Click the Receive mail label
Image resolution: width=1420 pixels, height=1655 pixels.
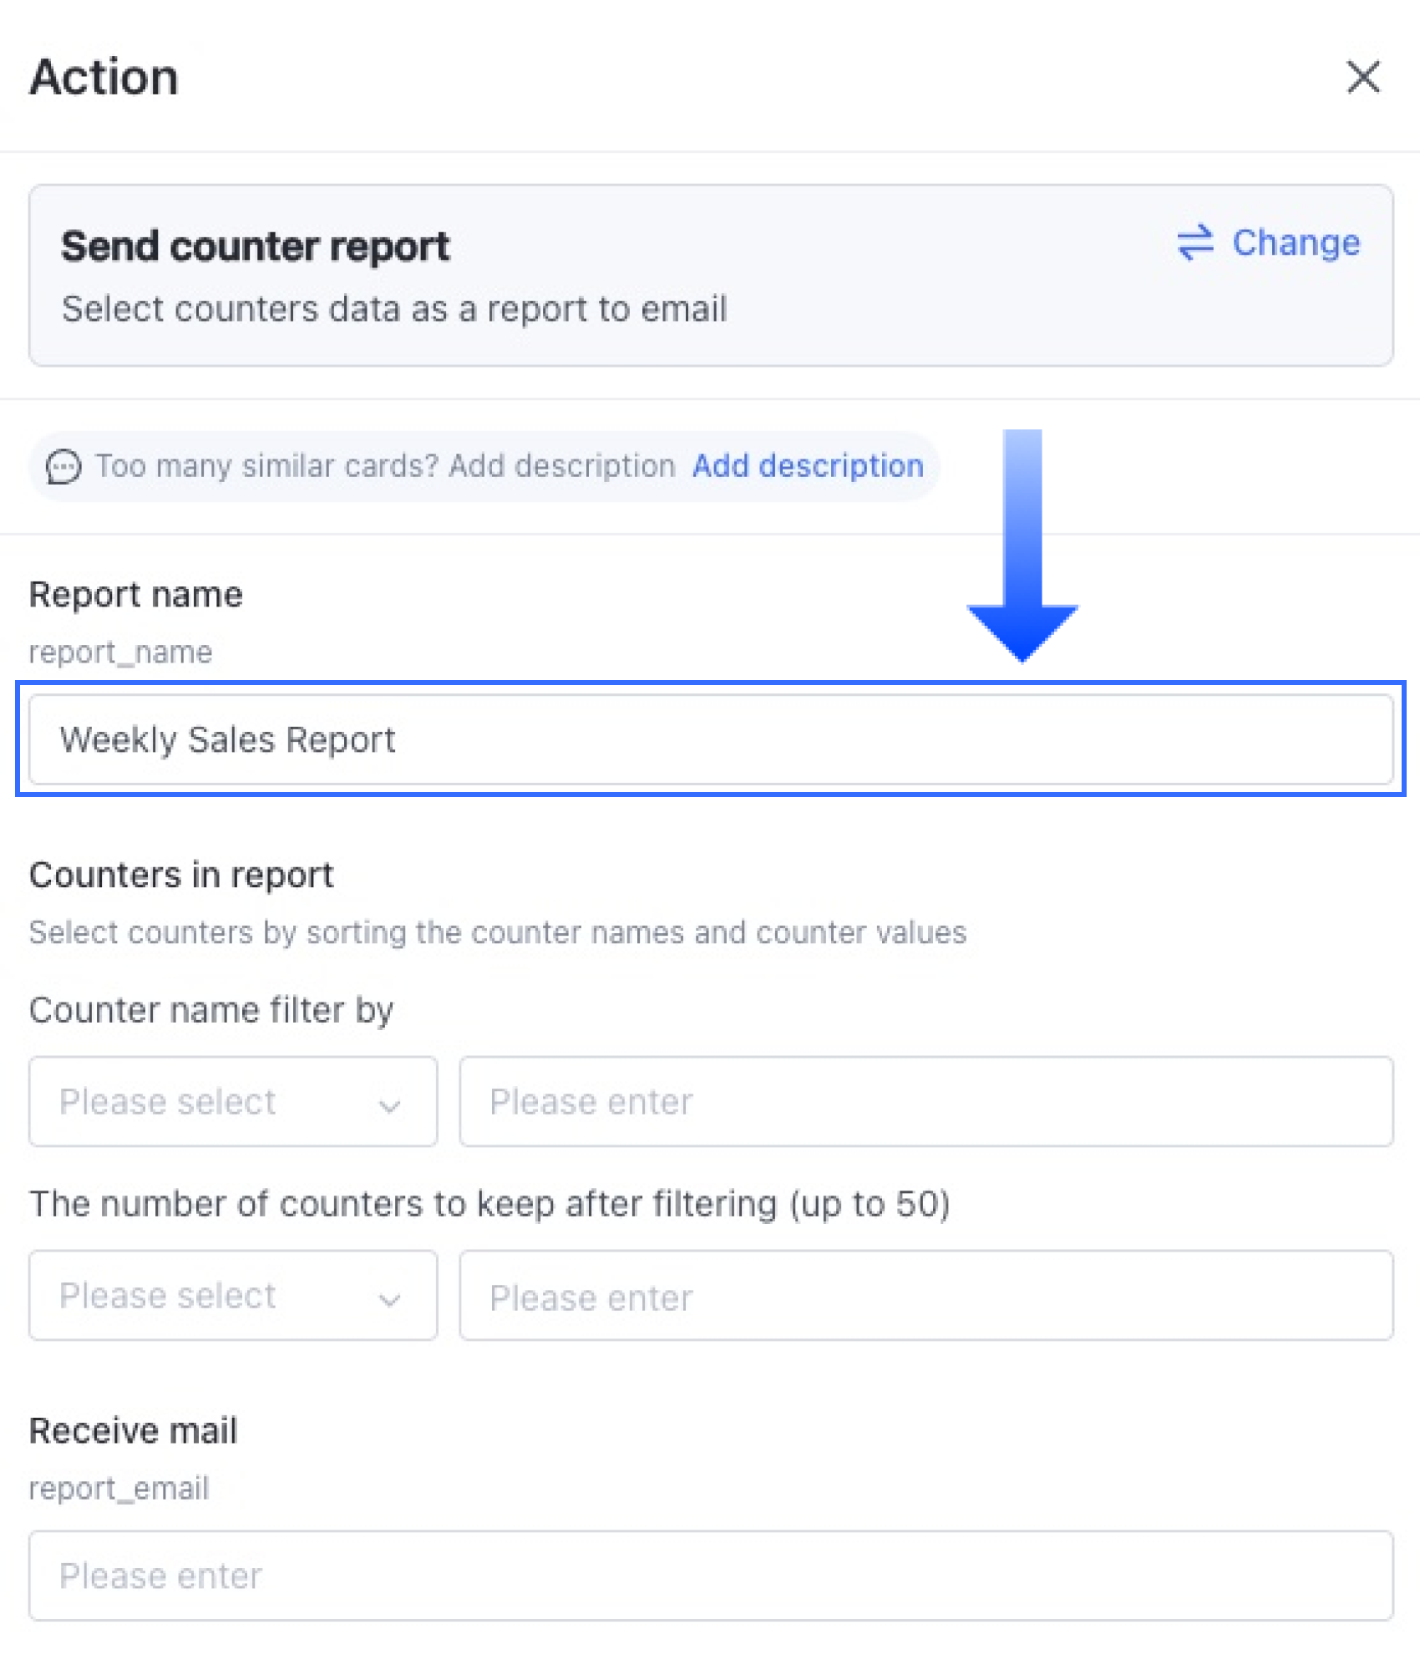click(134, 1430)
